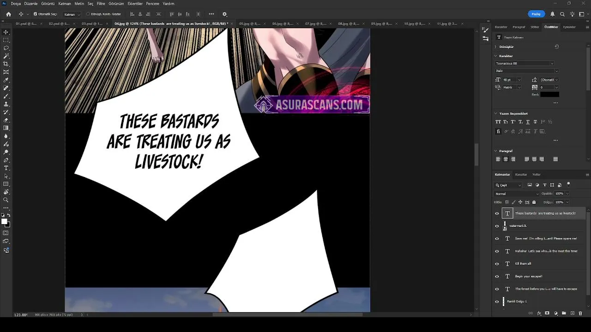Click the black Renk text color swatch
The width and height of the screenshot is (591, 332).
[x=549, y=95]
